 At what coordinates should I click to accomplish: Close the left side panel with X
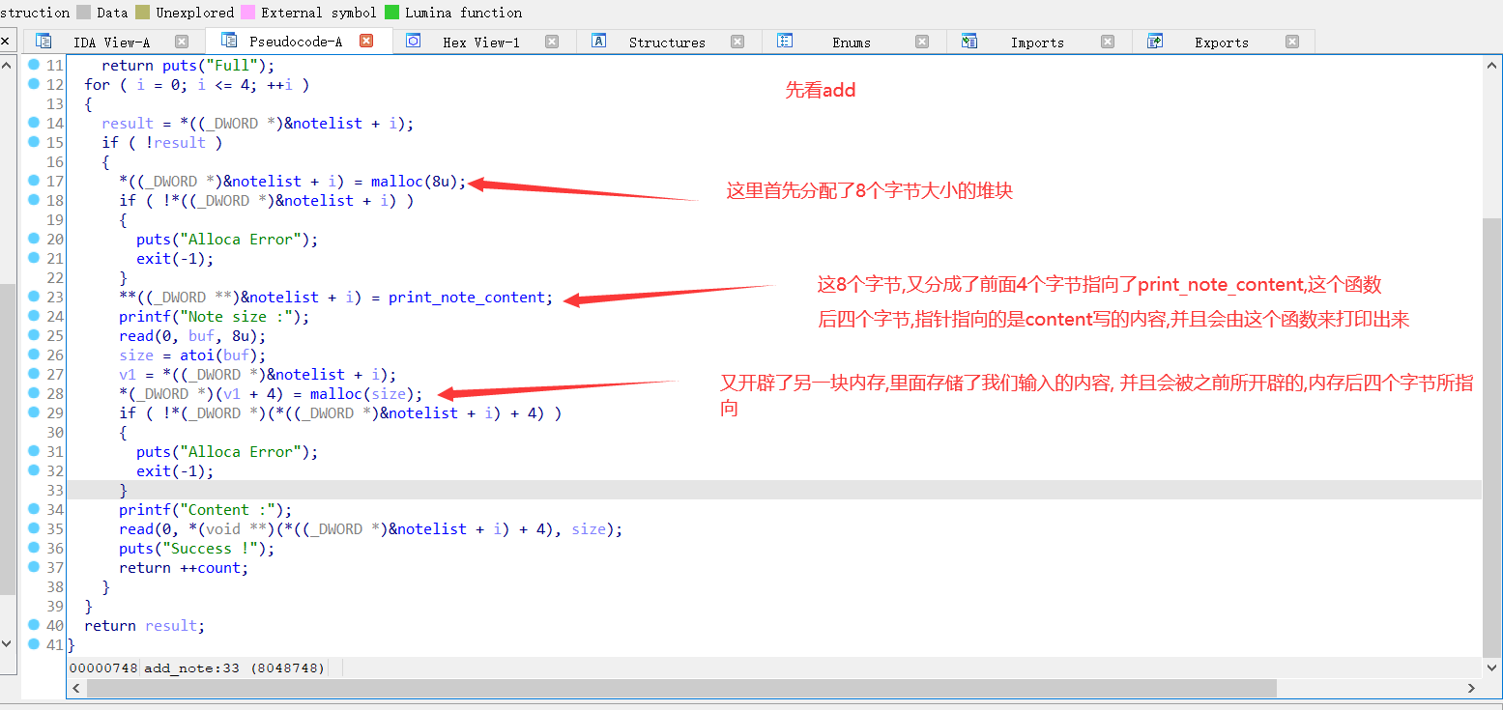tap(6, 42)
